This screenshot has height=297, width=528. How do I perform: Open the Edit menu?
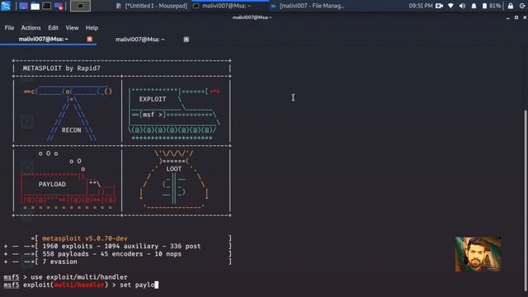(53, 28)
